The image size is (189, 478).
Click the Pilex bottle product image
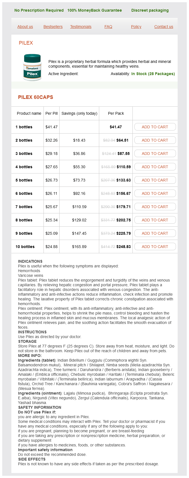pyautogui.click(x=32, y=67)
